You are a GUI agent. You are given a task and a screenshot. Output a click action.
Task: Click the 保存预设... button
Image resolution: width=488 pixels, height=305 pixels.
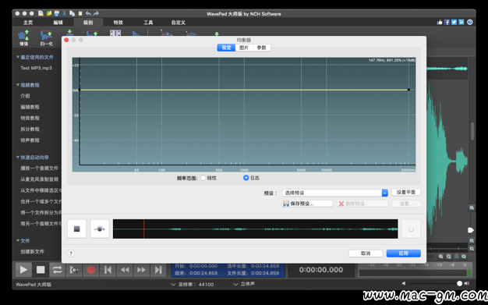[307, 204]
